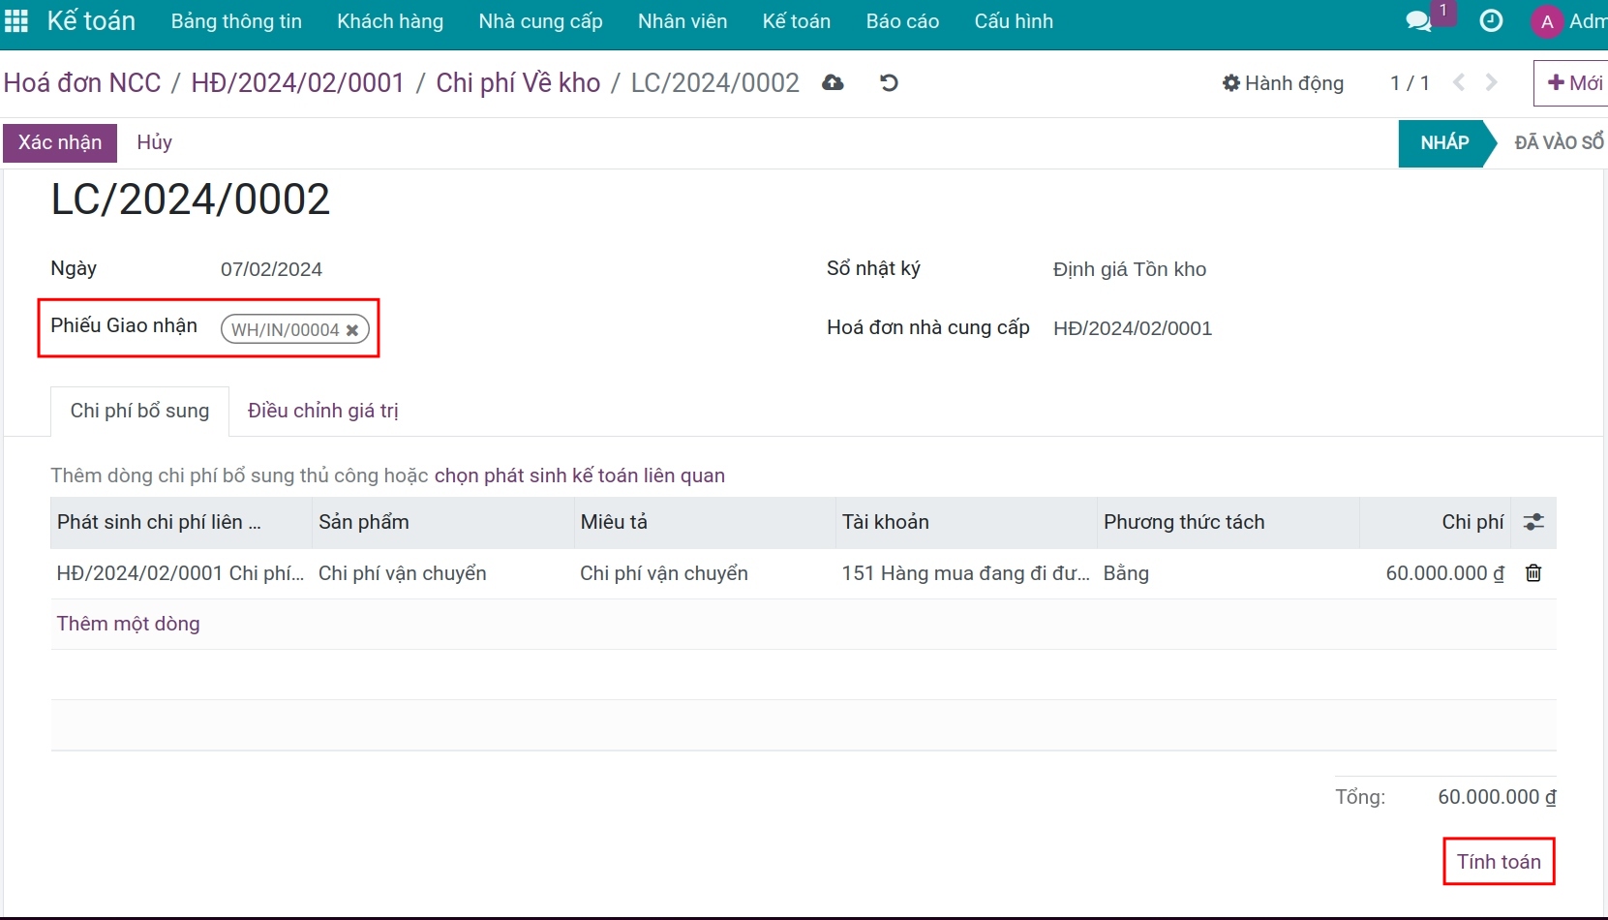Remove tag WH/IN/00004 from Phiếu Giao nhận
The height and width of the screenshot is (920, 1608).
pos(352,329)
